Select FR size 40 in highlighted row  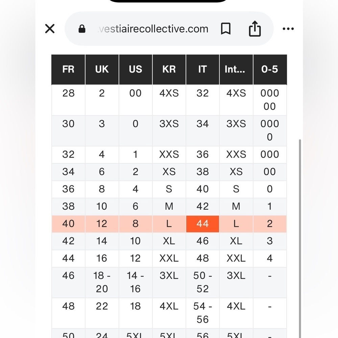(x=68, y=224)
